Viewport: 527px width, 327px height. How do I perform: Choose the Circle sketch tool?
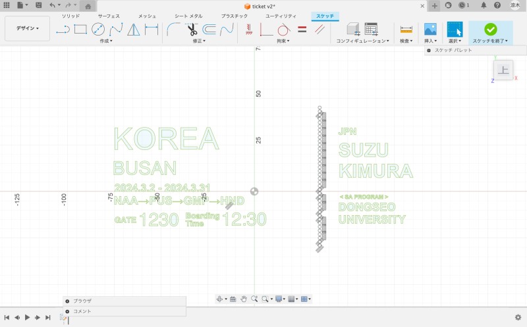[98, 29]
